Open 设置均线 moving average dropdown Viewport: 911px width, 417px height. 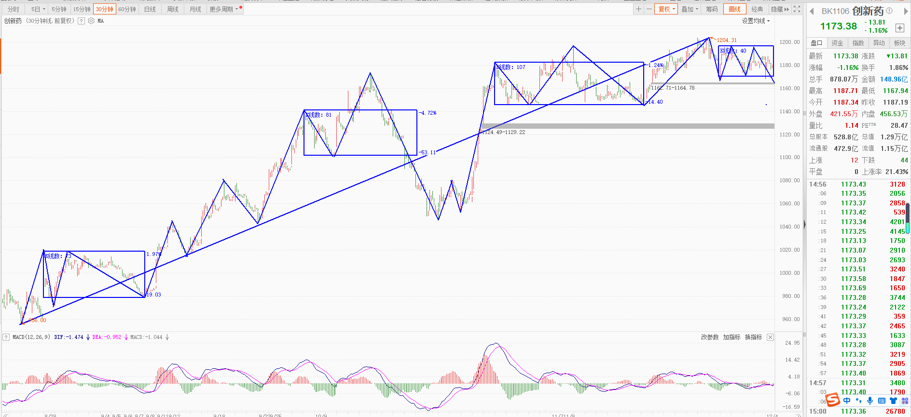tap(756, 21)
